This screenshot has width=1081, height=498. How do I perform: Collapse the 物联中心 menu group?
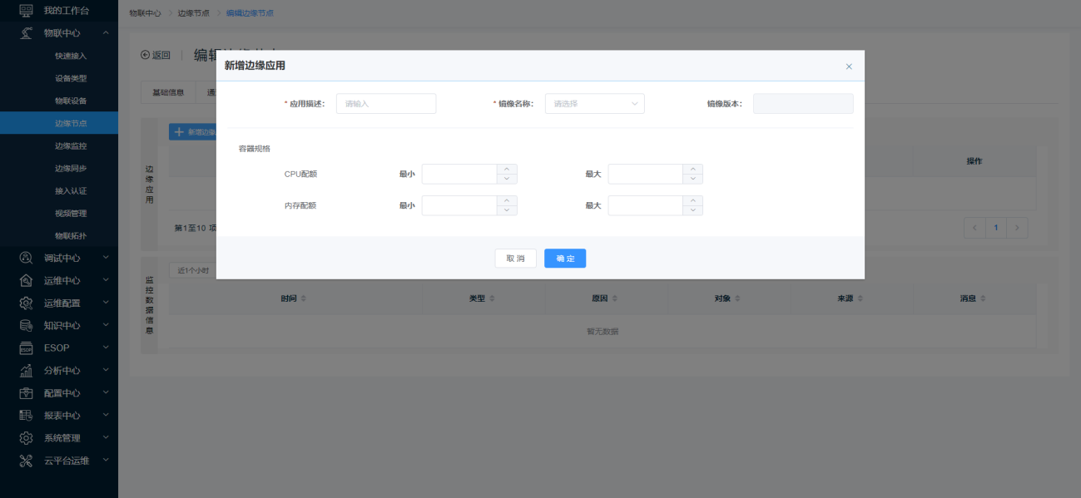coord(106,33)
